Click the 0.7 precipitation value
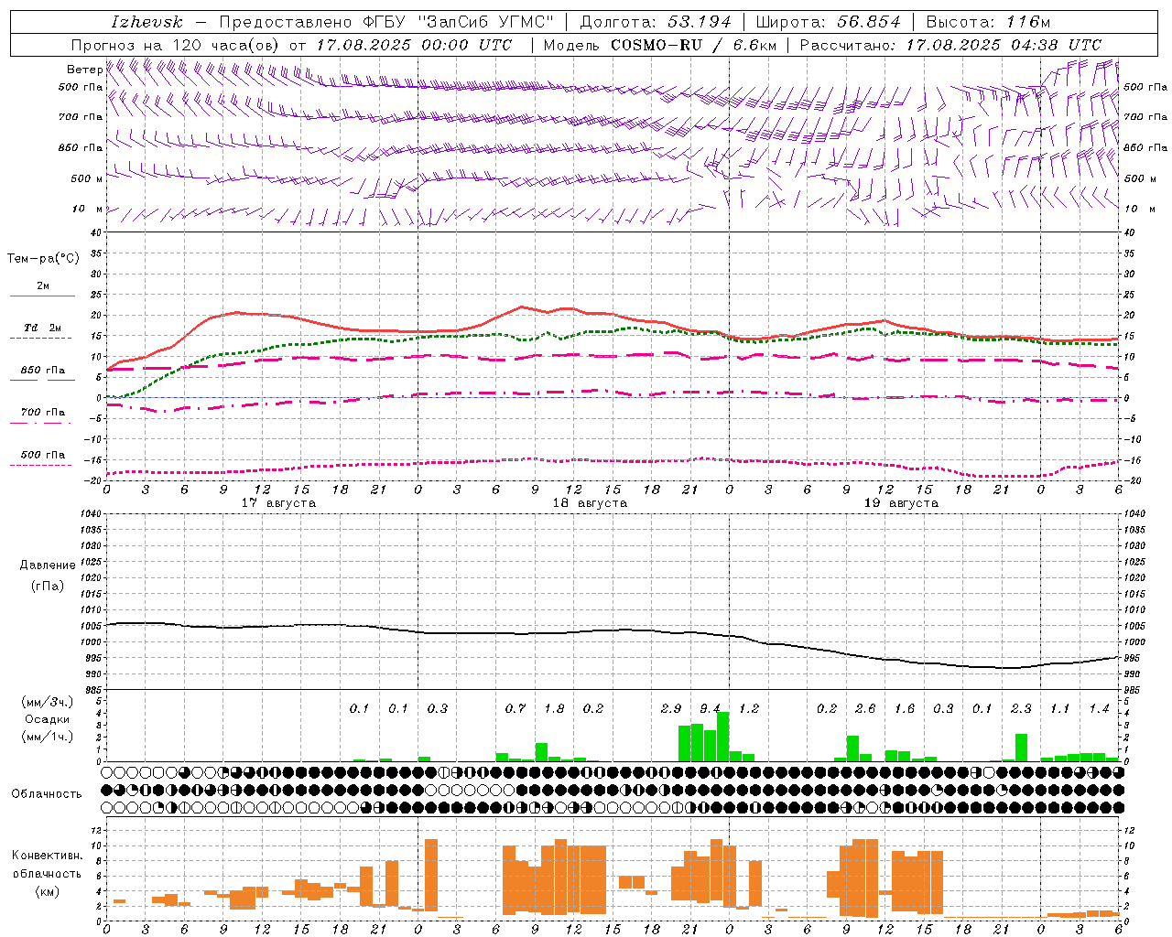1172x937 pixels. [515, 708]
